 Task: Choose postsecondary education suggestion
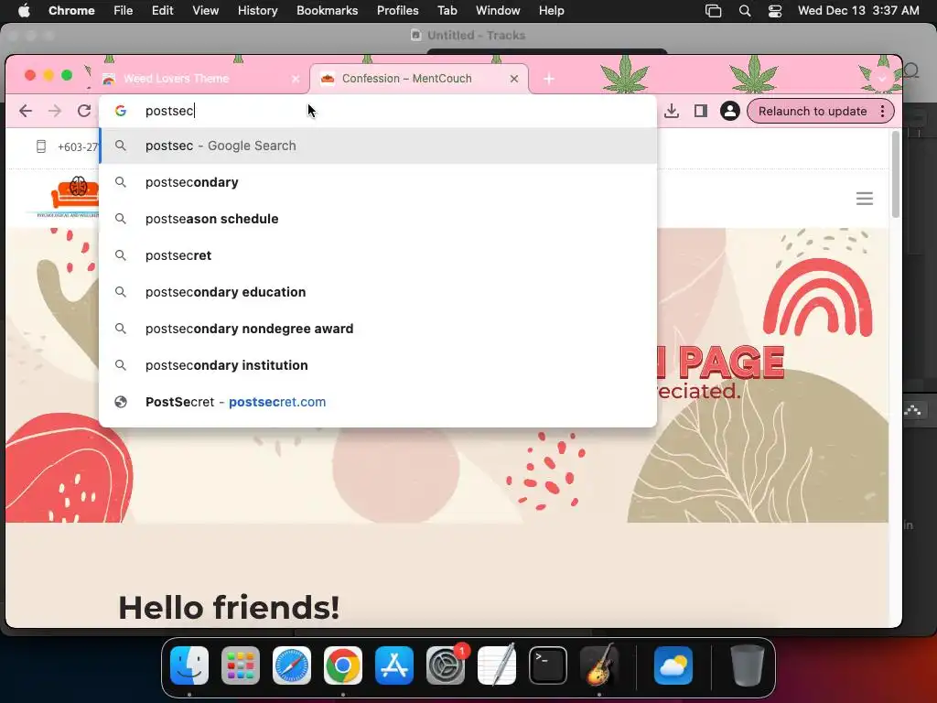pos(378,292)
